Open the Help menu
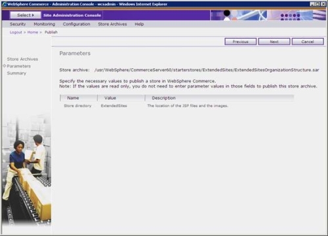The image size is (328, 236). pos(139,24)
